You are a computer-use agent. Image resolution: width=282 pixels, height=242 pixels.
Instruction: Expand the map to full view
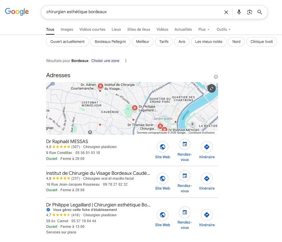[x=211, y=88]
